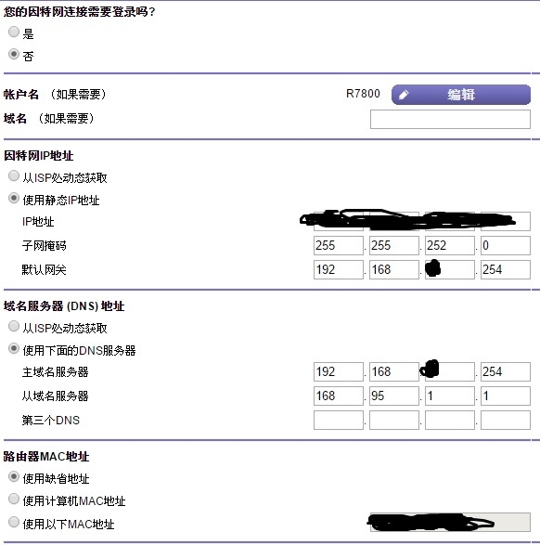Select 使用计算机MAC地址 option

pyautogui.click(x=14, y=499)
